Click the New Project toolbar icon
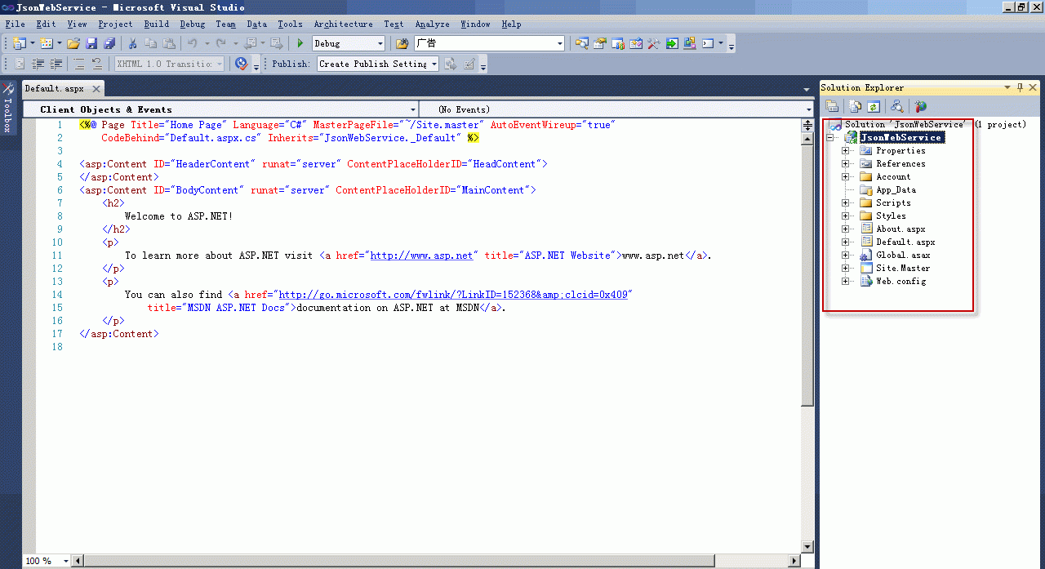Screen dimensions: 1045x569 (x=19, y=43)
